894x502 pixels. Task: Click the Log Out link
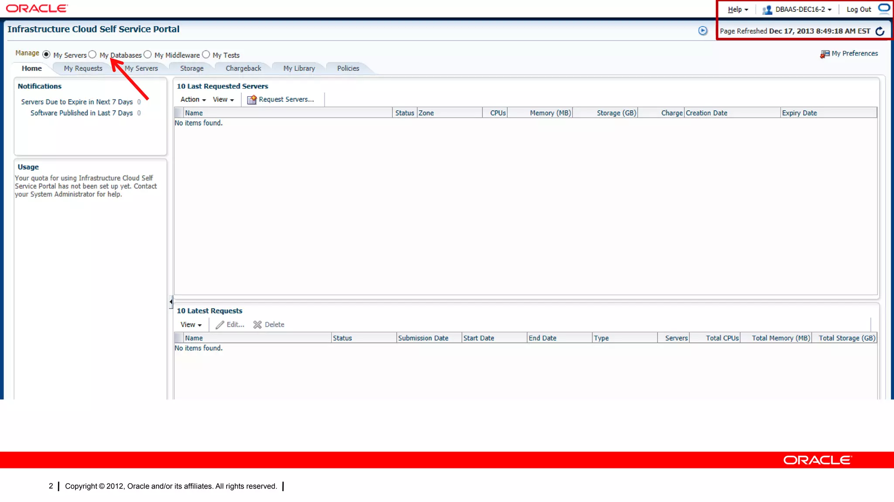tap(859, 9)
